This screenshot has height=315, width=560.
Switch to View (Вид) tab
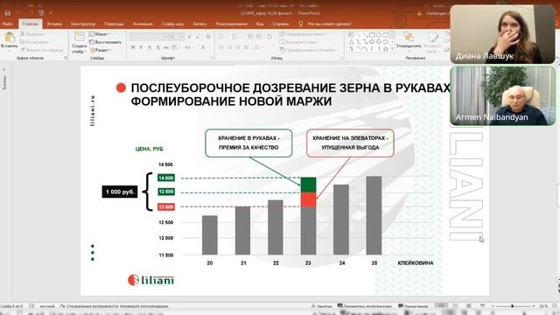(x=260, y=24)
